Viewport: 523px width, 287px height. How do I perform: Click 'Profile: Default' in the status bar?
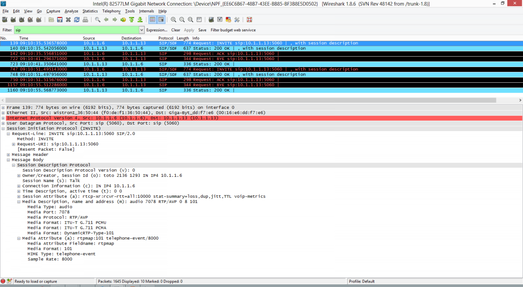point(362,281)
